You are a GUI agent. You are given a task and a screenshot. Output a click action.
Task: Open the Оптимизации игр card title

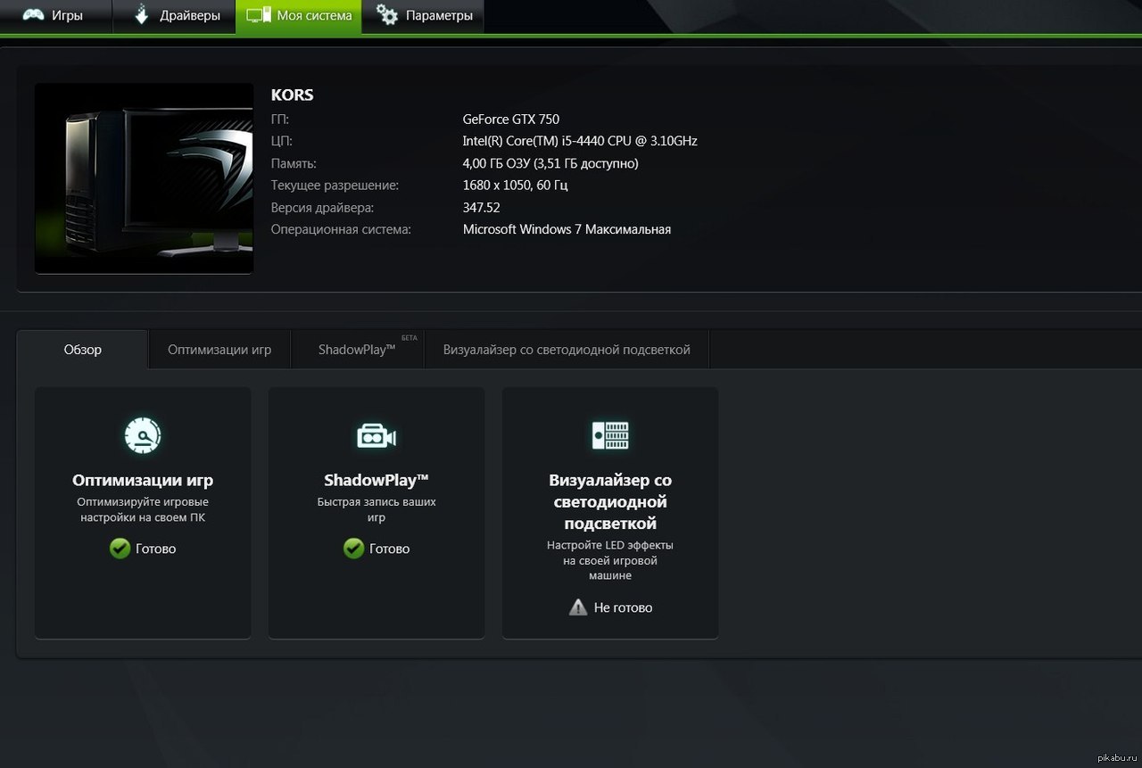143,480
